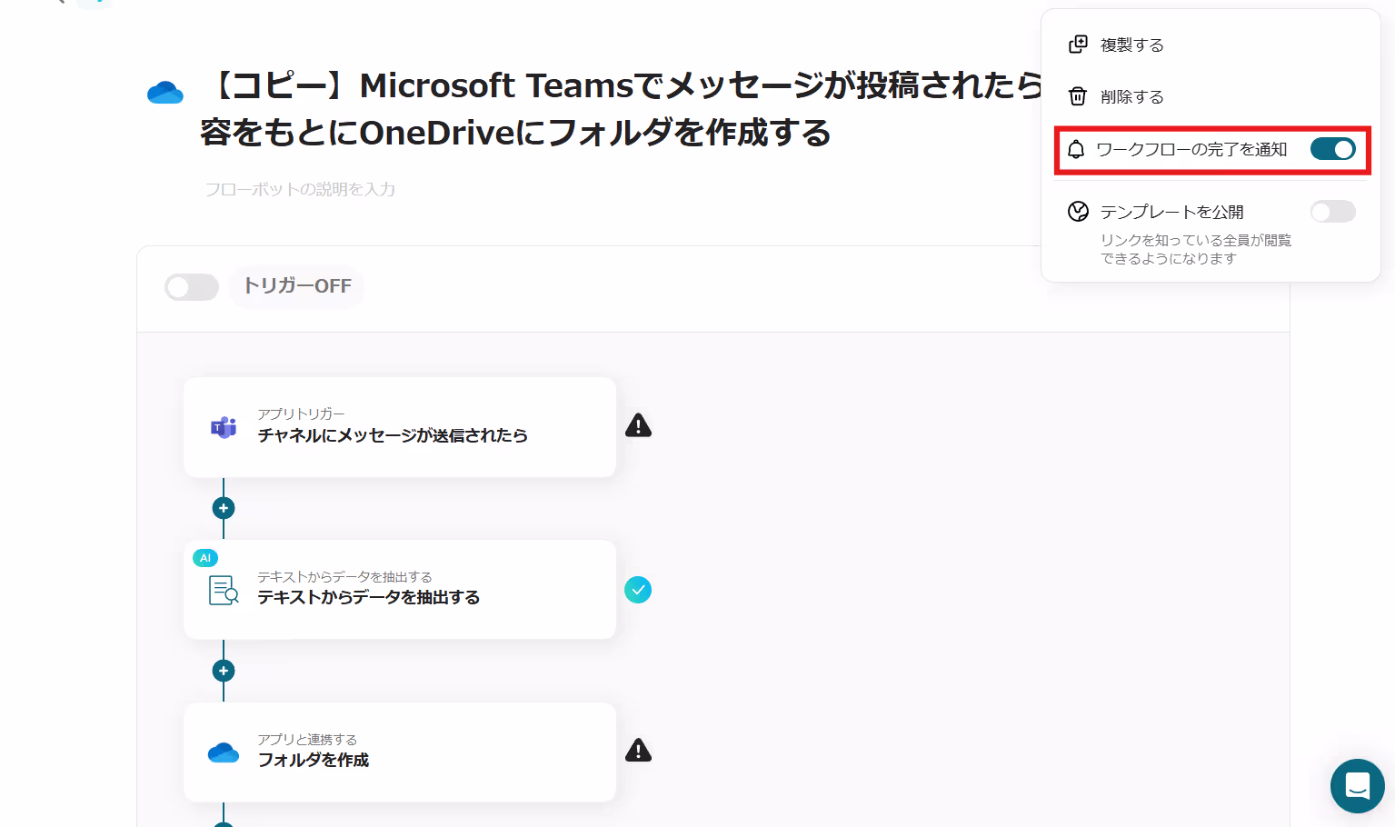The height and width of the screenshot is (827, 1395).
Task: Click the OneDrive cloud icon beside the flow title
Action: (165, 93)
